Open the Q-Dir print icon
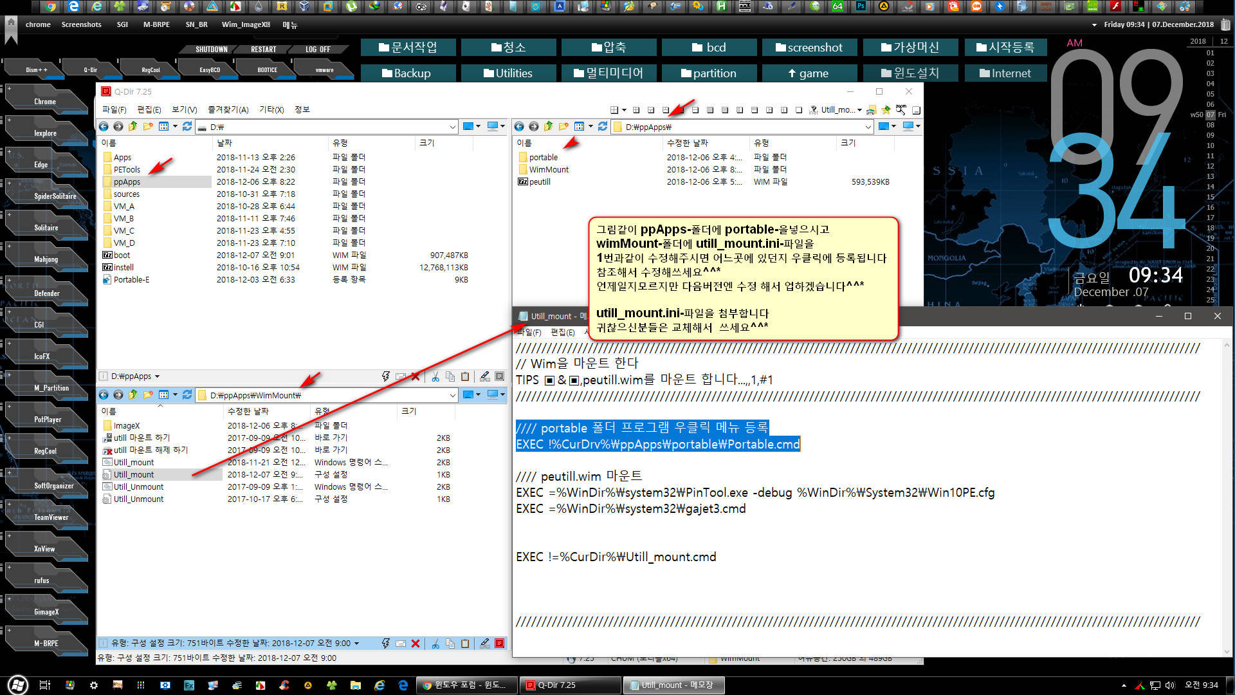 tap(872, 110)
